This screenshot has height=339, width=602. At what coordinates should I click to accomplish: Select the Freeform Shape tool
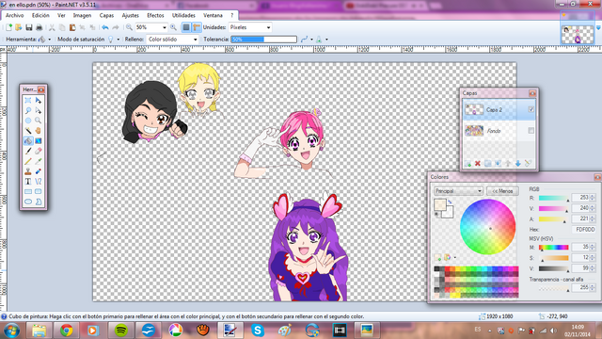click(x=39, y=202)
